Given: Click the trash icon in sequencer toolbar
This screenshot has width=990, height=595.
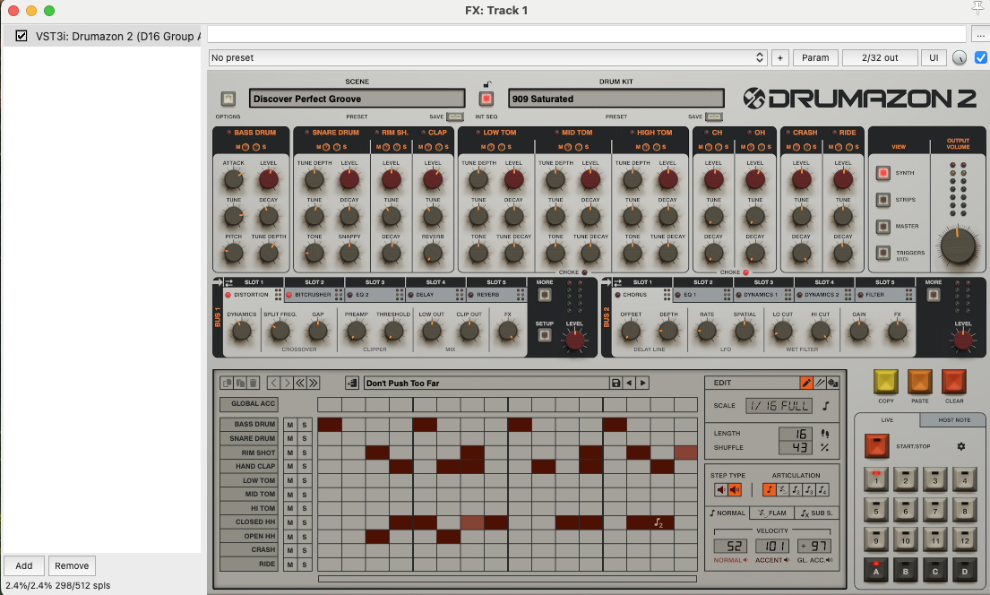Looking at the screenshot, I should click(253, 383).
